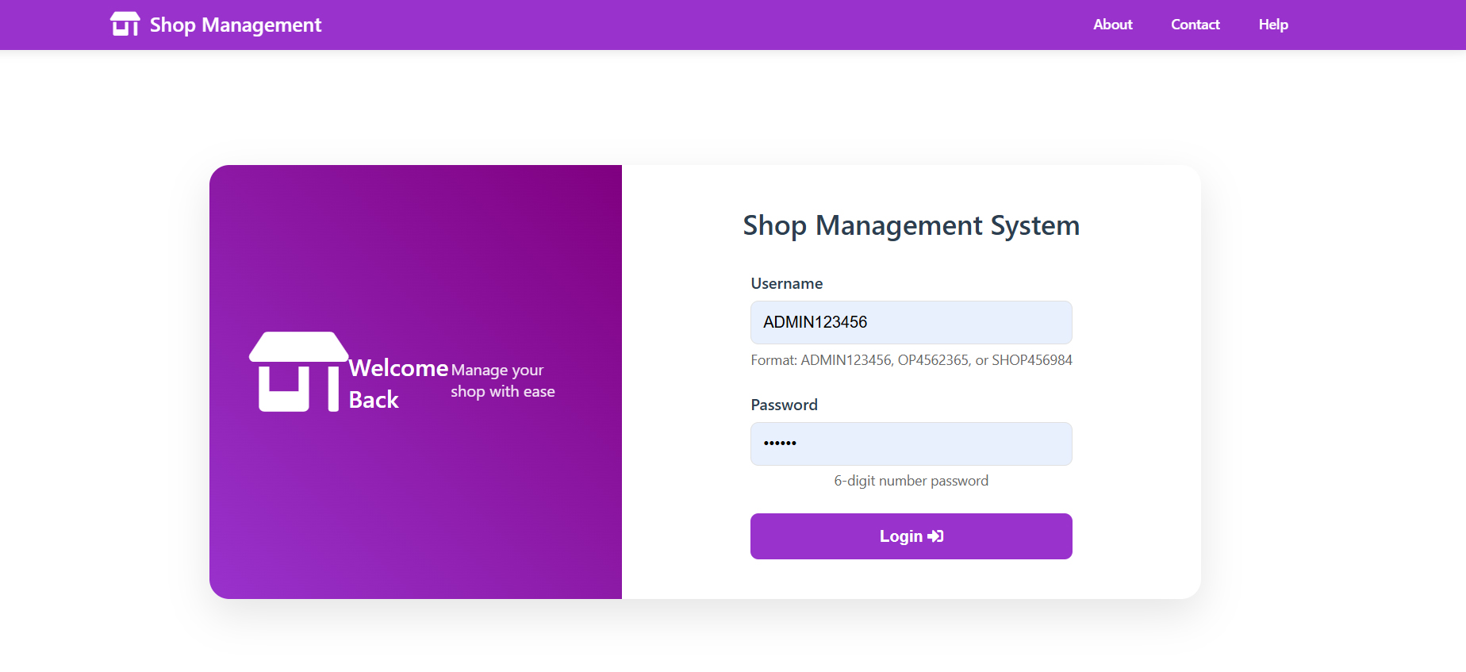Click the shop icon in navbar
The width and height of the screenshot is (1466, 672).
coord(125,25)
